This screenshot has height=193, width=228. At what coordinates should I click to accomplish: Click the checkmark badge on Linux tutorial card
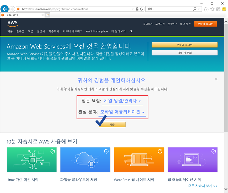pyautogui.click(x=53, y=151)
